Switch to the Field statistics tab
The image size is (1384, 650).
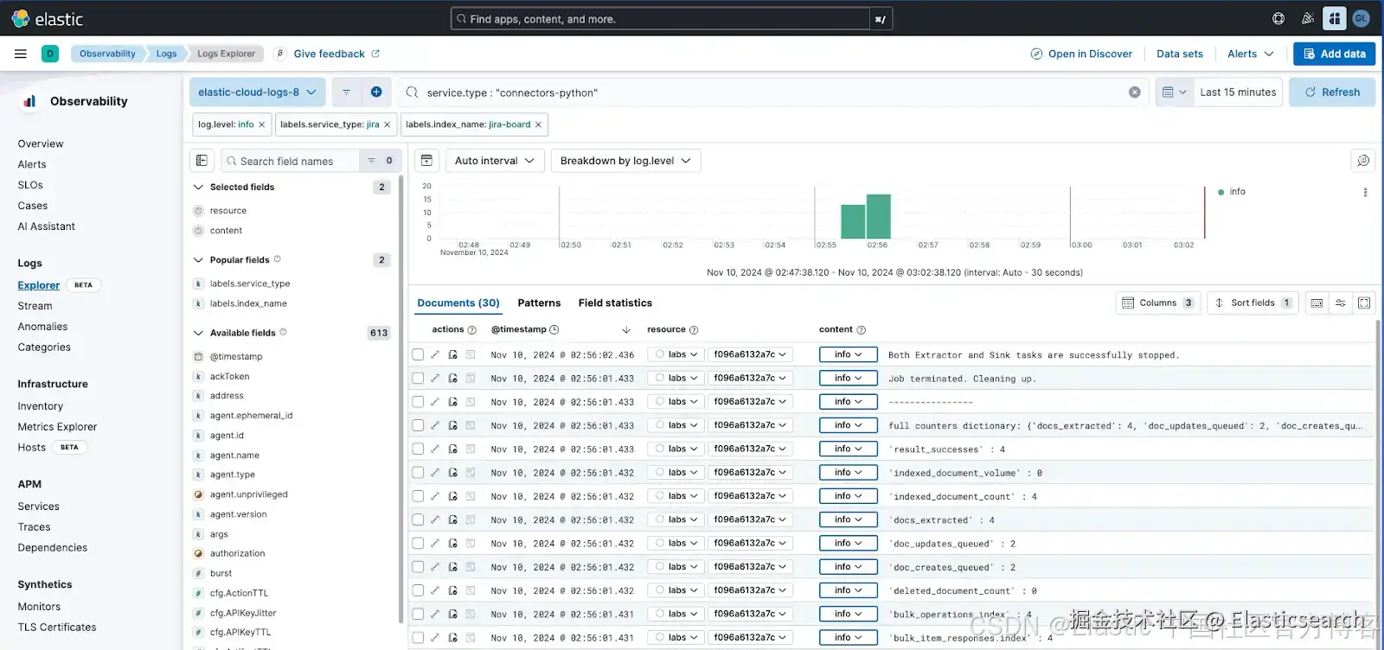pos(615,303)
